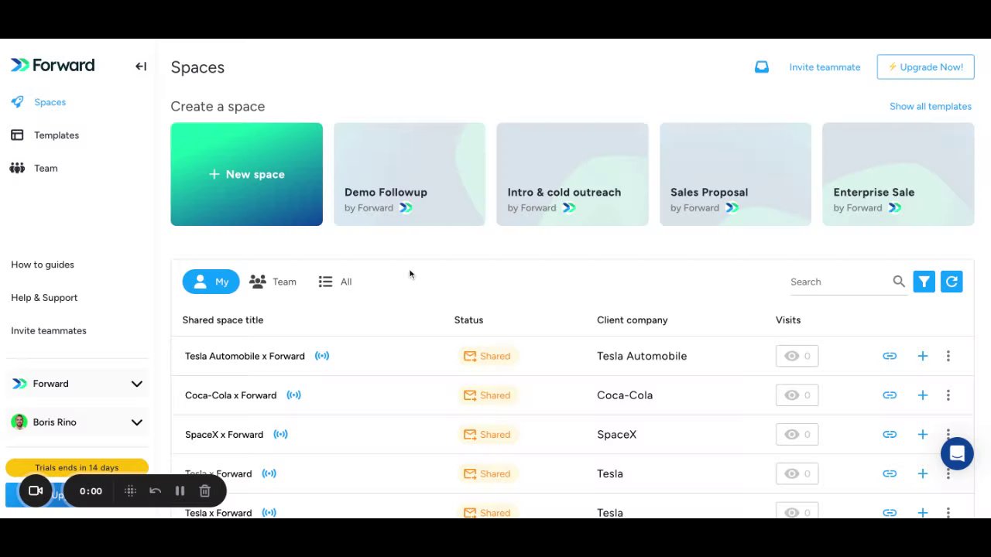Collapse the sidebar with arrow icon
This screenshot has height=557, width=991.
pyautogui.click(x=141, y=67)
